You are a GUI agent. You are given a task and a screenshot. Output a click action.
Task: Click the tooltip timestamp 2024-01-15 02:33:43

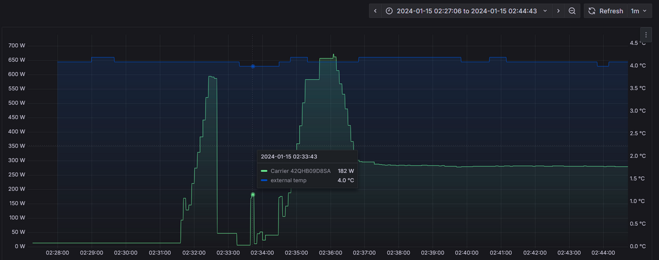tap(289, 156)
